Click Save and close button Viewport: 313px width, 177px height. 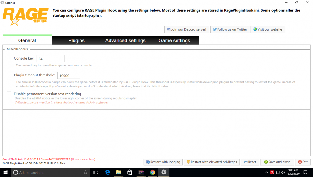(277, 162)
